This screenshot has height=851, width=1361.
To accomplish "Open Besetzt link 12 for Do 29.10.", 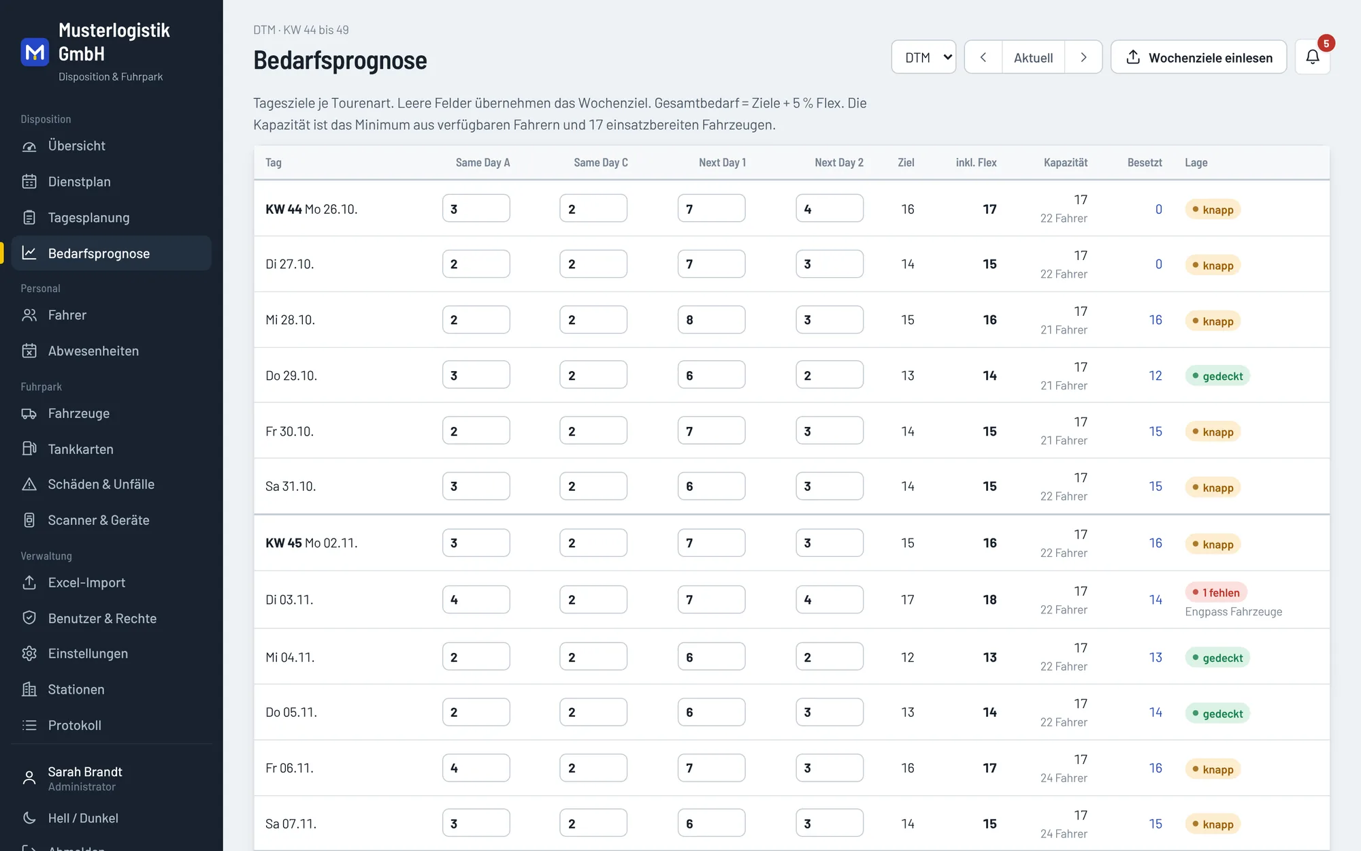I will tap(1155, 376).
